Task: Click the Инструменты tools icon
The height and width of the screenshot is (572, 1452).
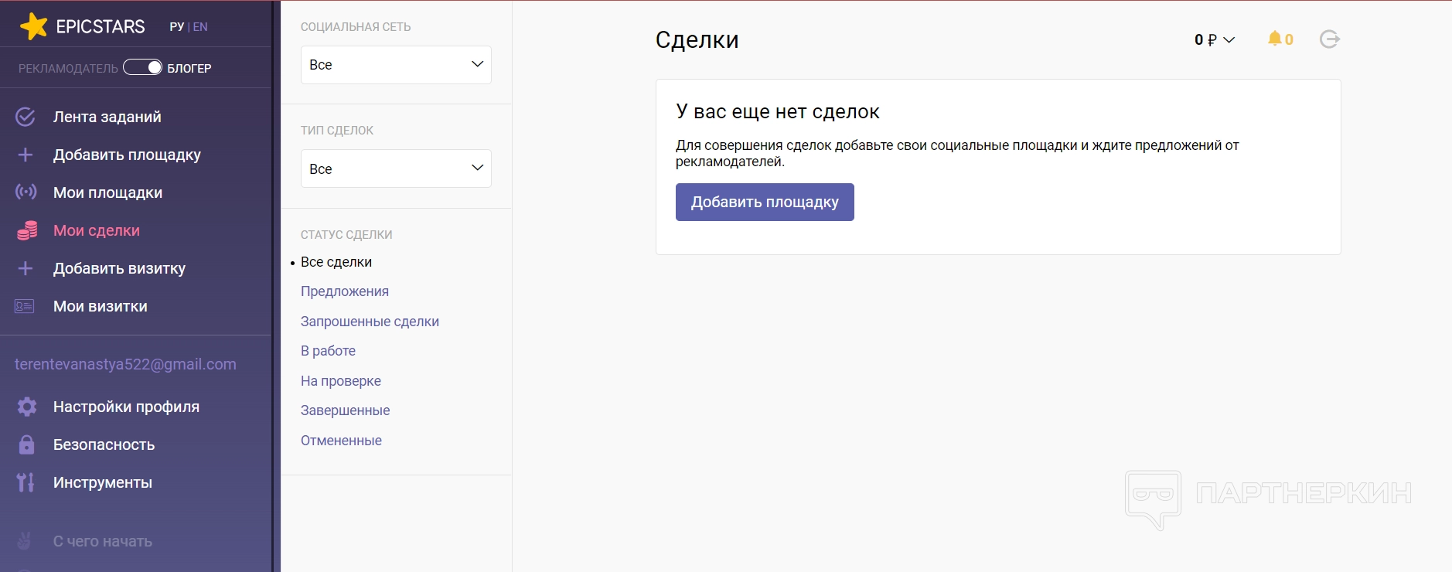Action: [x=26, y=482]
